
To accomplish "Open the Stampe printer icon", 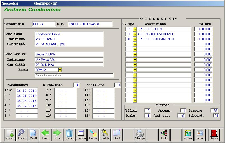I will coord(140,135).
